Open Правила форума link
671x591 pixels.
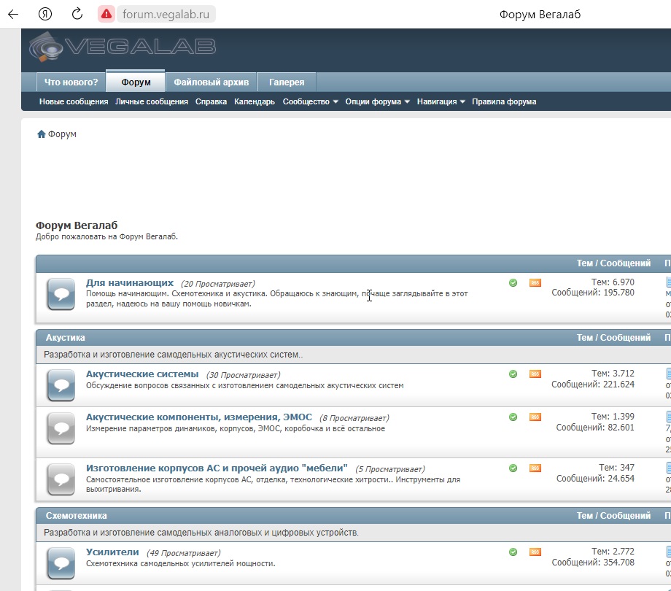coord(504,101)
